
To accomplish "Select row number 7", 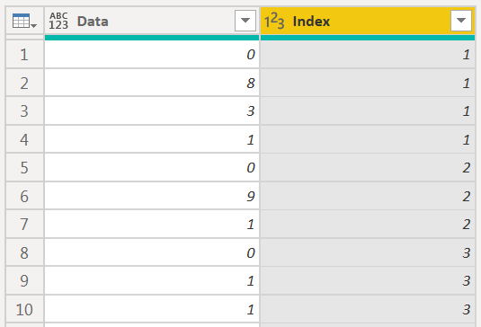I will pos(24,224).
